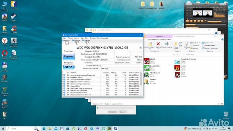Click Снять выделение in Explorer ribbon
The width and height of the screenshot is (233, 131).
pos(208,46)
